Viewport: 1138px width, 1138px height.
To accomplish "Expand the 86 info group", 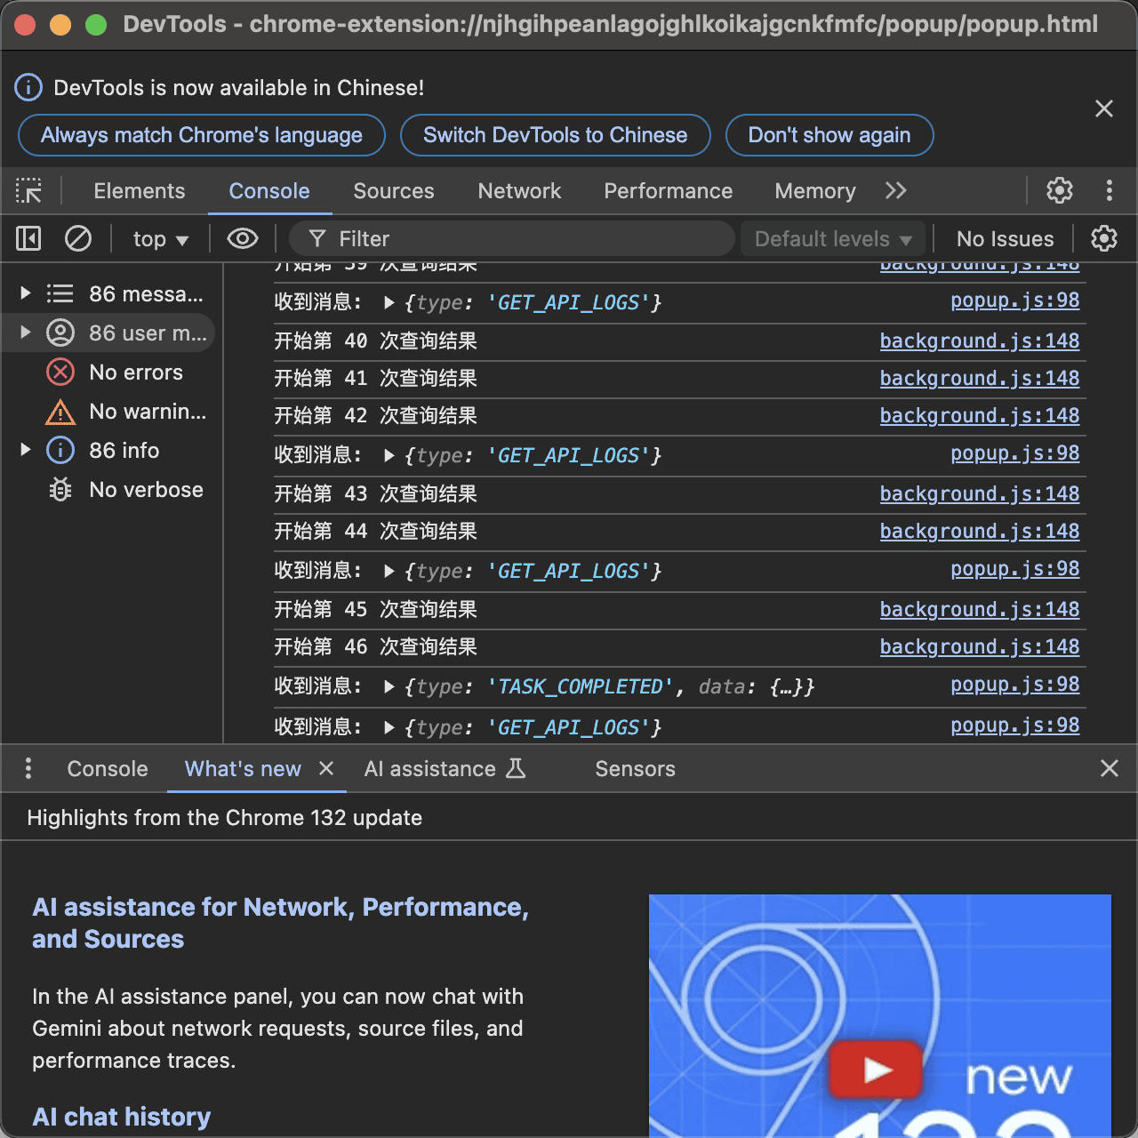I will [x=26, y=450].
